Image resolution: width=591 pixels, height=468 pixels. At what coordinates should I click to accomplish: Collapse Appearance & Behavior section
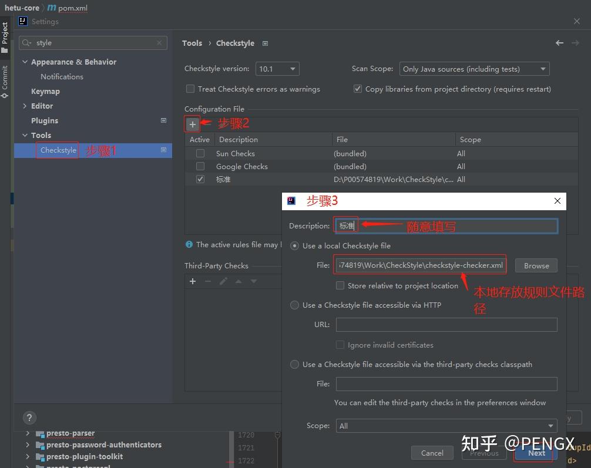(x=25, y=62)
